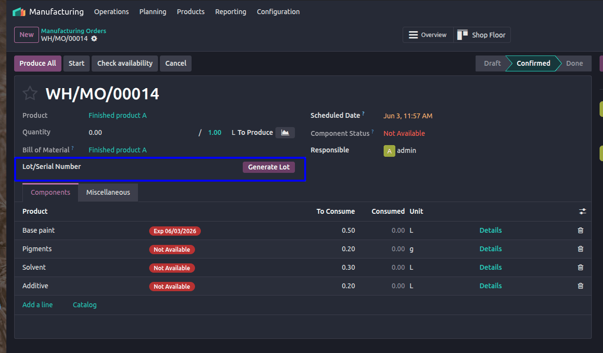Open Details for Additive
Viewport: 603px width, 353px height.
pos(490,286)
